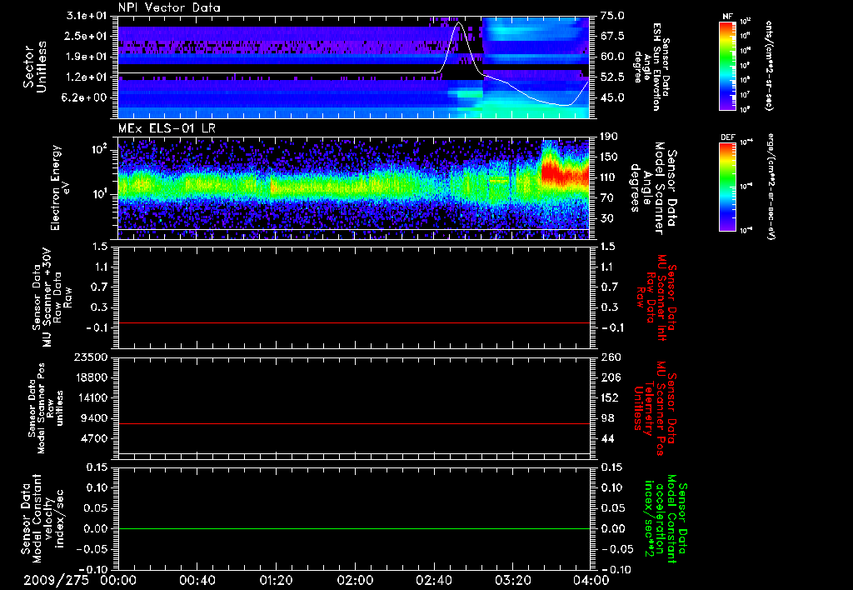Click the "ESH Sun Elevation Angle degree" label
The width and height of the screenshot is (853, 590).
point(653,67)
